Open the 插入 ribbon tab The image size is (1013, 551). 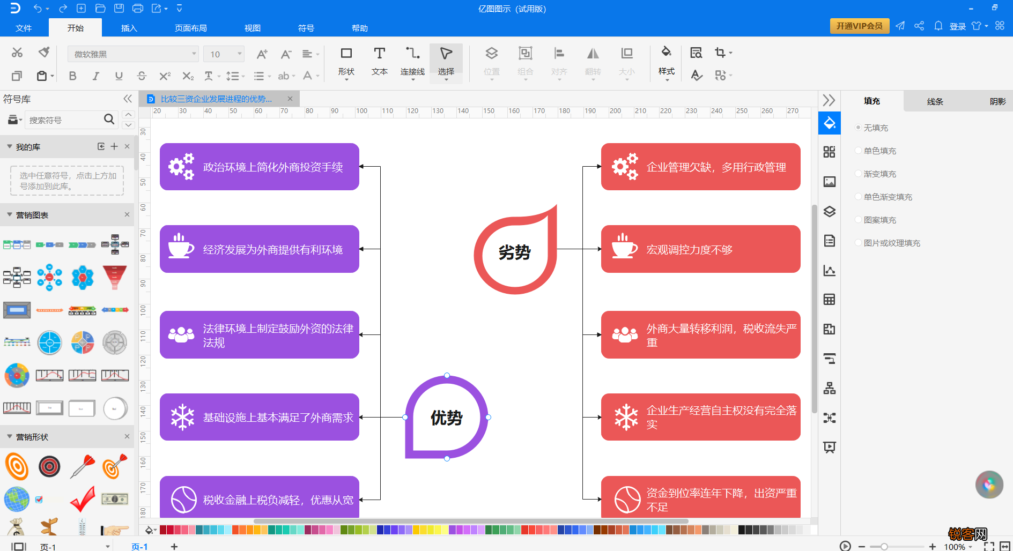[129, 28]
